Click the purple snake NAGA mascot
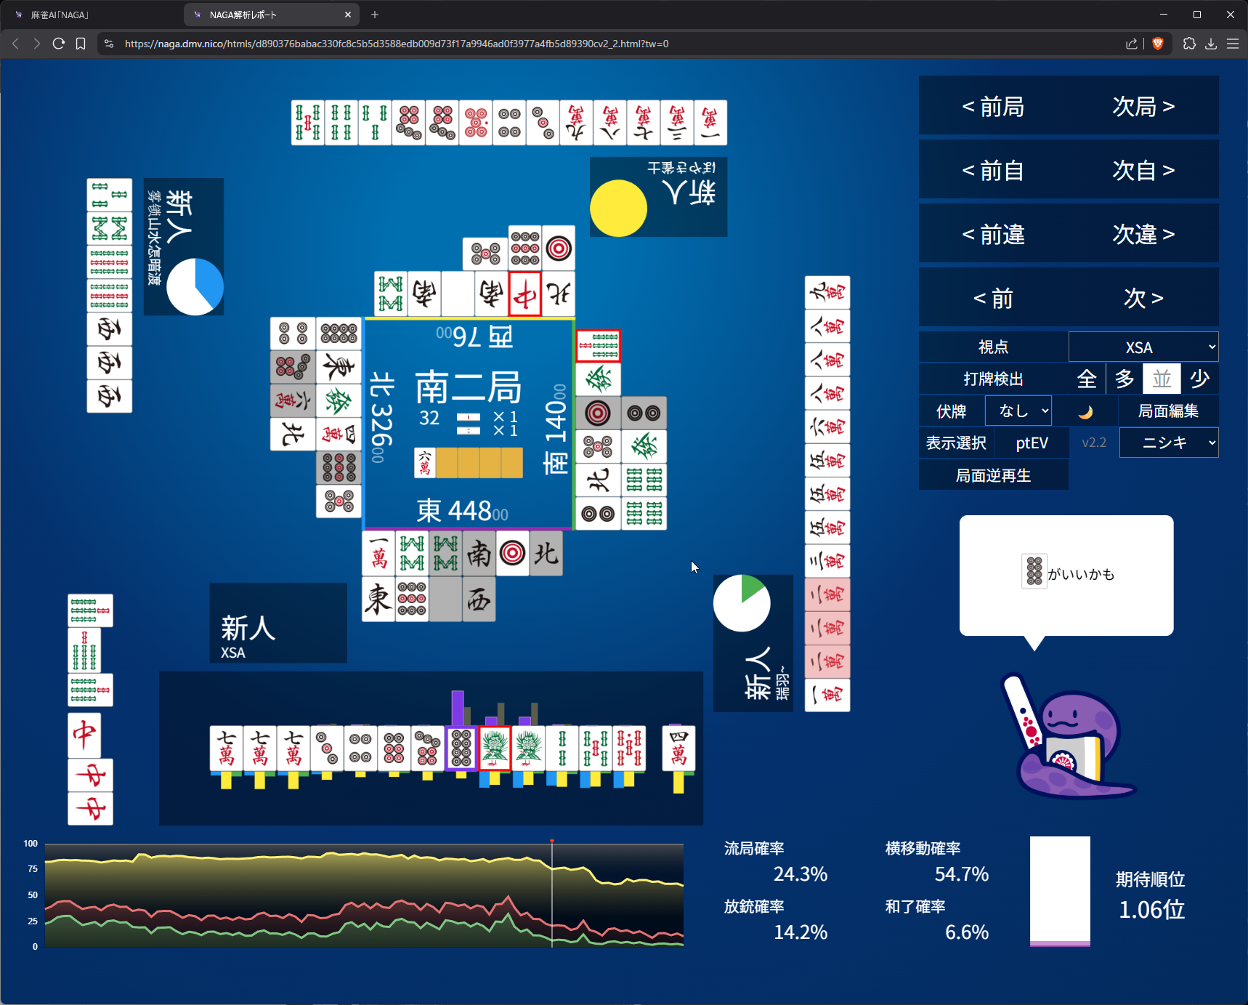Image resolution: width=1248 pixels, height=1005 pixels. click(x=1066, y=741)
